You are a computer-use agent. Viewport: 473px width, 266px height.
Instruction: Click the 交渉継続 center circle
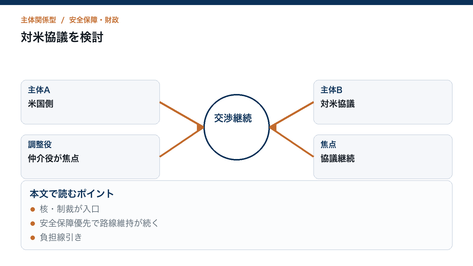(237, 127)
